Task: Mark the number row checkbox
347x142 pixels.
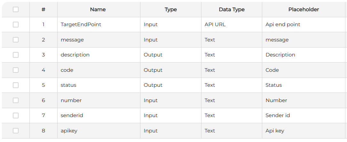Action: (16, 101)
